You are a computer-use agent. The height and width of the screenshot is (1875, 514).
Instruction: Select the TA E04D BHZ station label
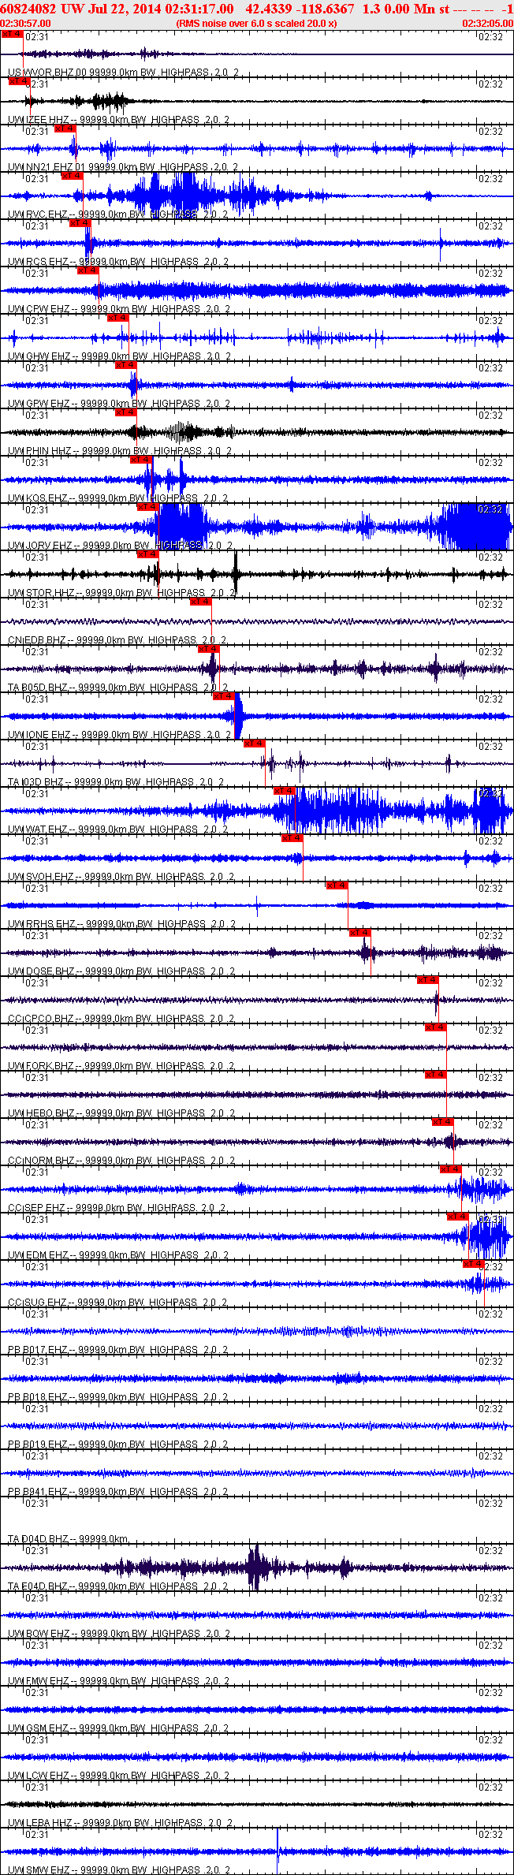coord(118,1586)
